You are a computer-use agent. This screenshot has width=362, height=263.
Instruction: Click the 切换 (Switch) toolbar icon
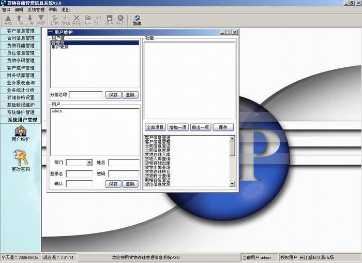(55, 20)
